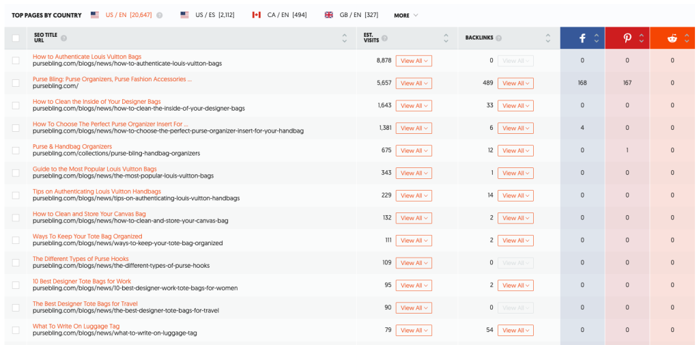This screenshot has height=345, width=699.
Task: Click URL pursebling.com/collections/purse-bling-handbag-organizers
Action: (116, 154)
